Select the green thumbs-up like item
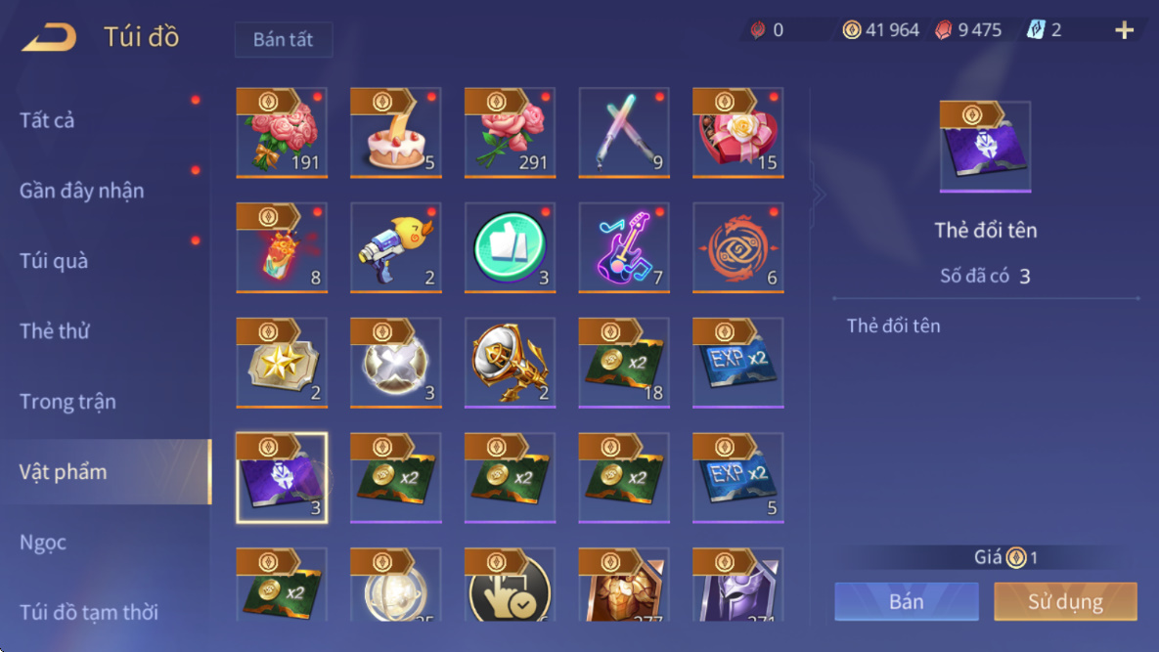This screenshot has height=652, width=1159. (510, 248)
